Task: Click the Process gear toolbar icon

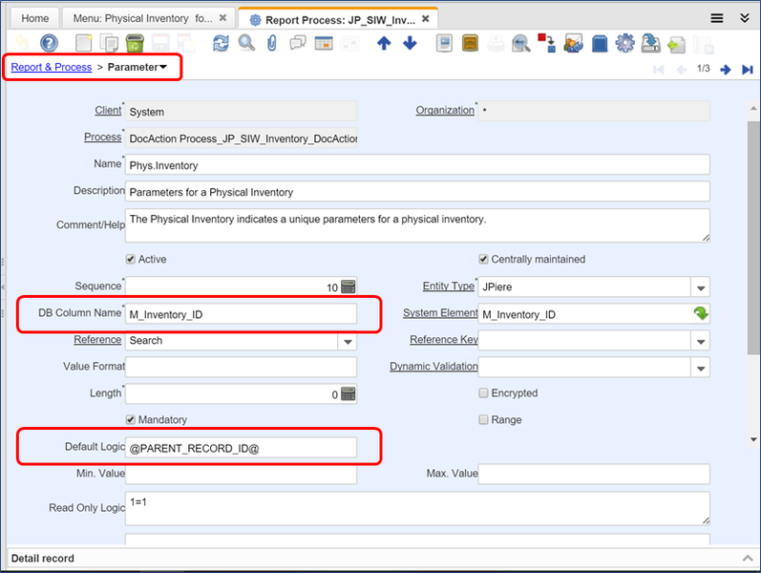Action: pyautogui.click(x=625, y=43)
